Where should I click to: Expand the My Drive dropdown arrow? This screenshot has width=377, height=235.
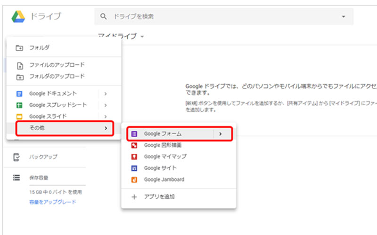click(142, 37)
